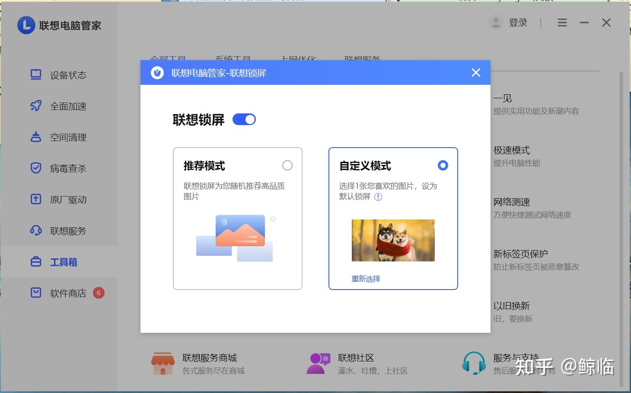Click 联想服务商城 shop icon
This screenshot has height=393, width=631.
point(163,364)
